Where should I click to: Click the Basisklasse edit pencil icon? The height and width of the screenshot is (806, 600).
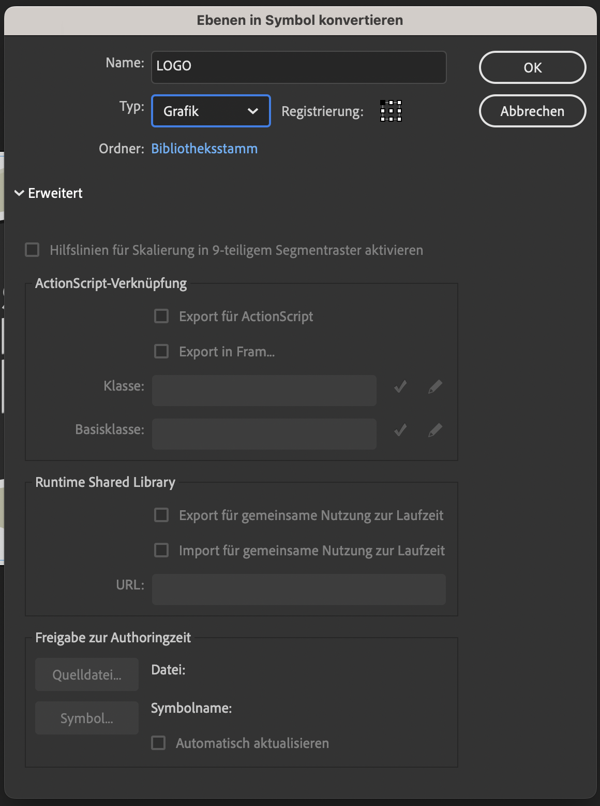coord(435,430)
